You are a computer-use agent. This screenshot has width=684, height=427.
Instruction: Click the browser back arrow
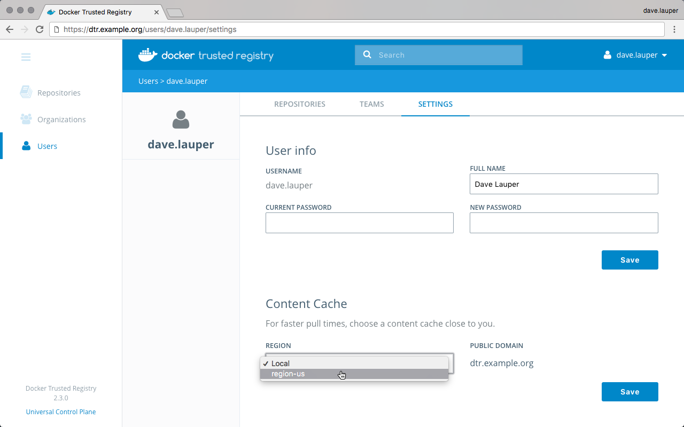tap(9, 29)
